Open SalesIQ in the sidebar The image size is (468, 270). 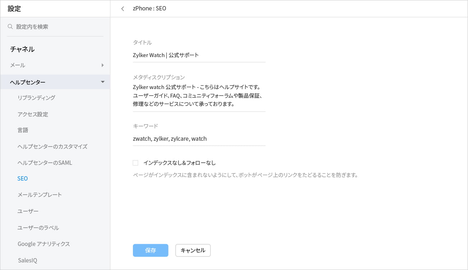pyautogui.click(x=27, y=260)
